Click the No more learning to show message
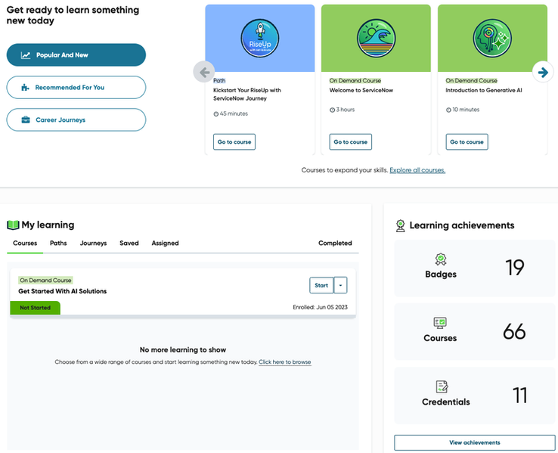 point(183,350)
